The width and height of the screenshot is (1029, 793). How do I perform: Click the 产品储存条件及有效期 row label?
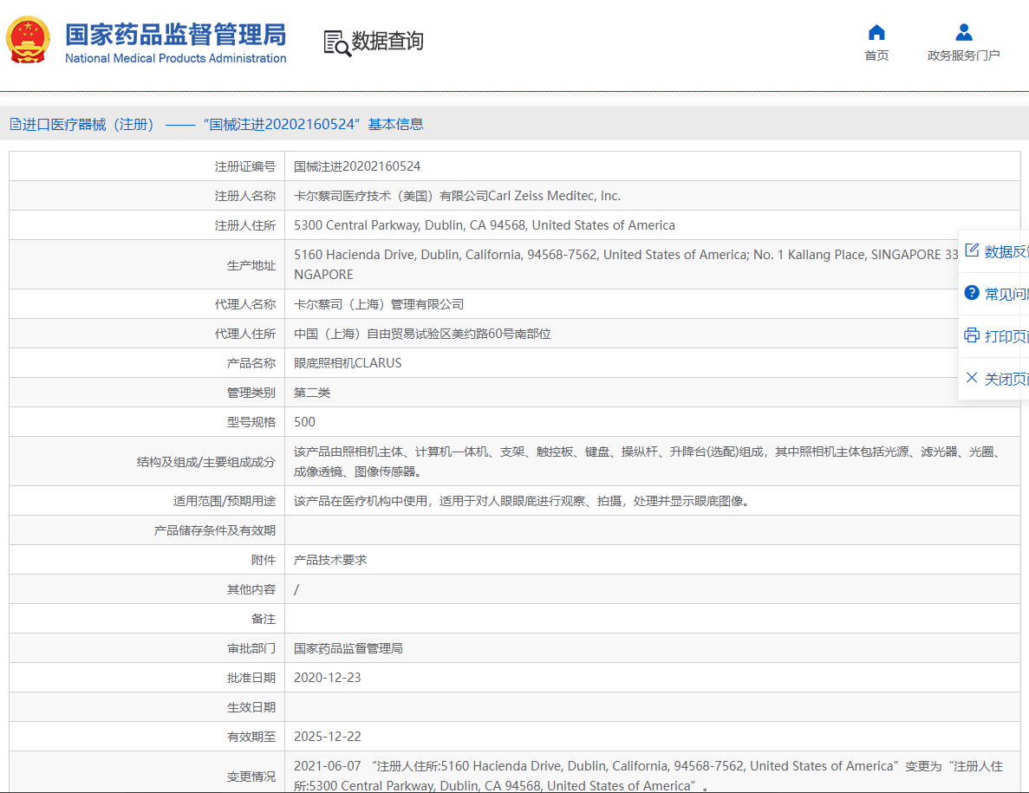(215, 530)
